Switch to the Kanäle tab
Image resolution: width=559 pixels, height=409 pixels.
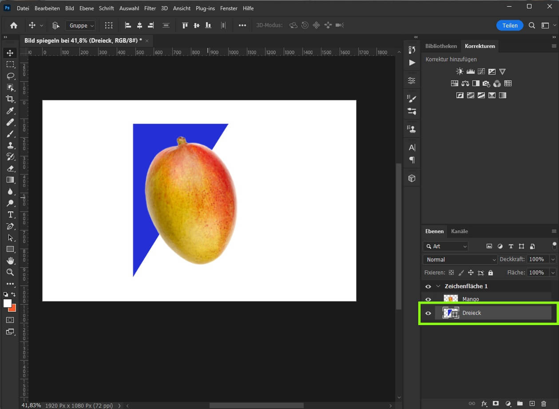460,231
